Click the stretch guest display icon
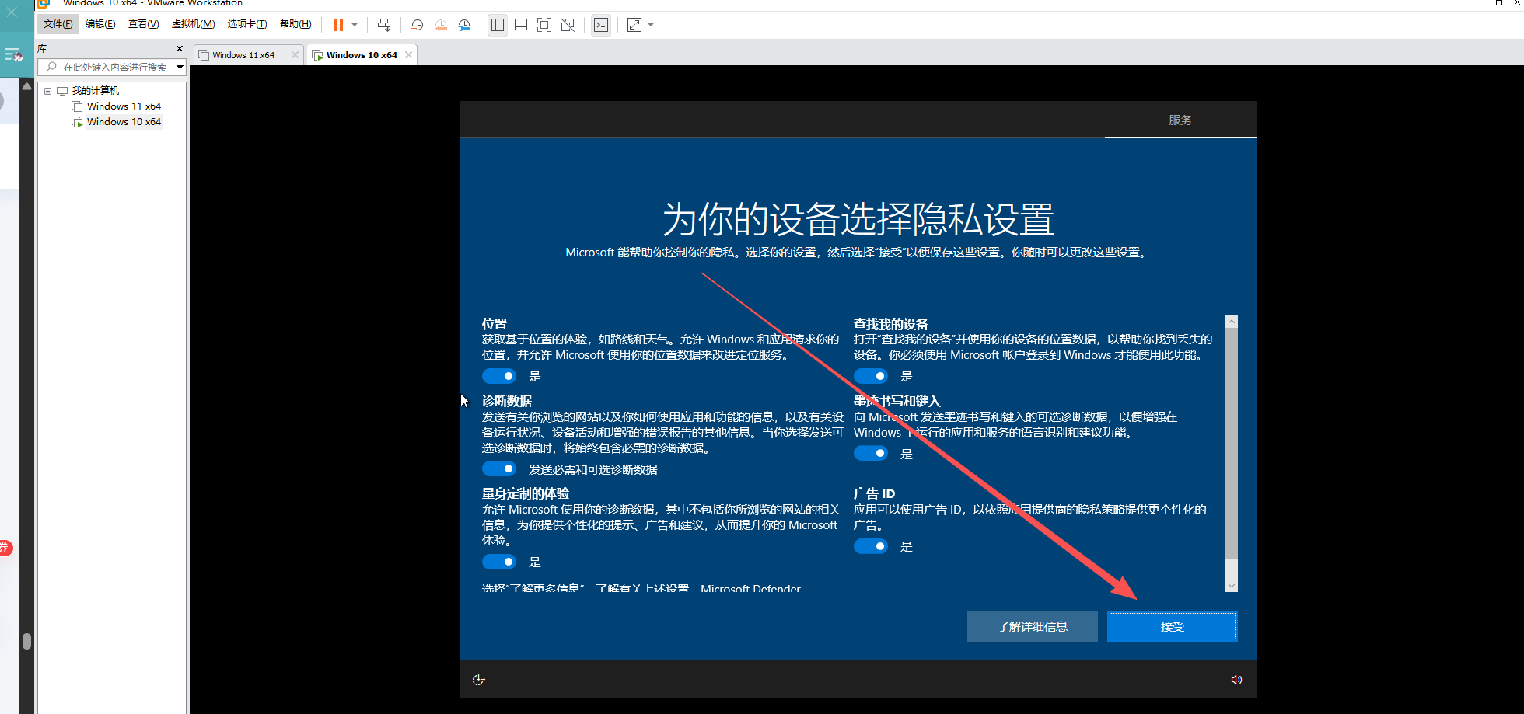The height and width of the screenshot is (714, 1524). [x=634, y=25]
